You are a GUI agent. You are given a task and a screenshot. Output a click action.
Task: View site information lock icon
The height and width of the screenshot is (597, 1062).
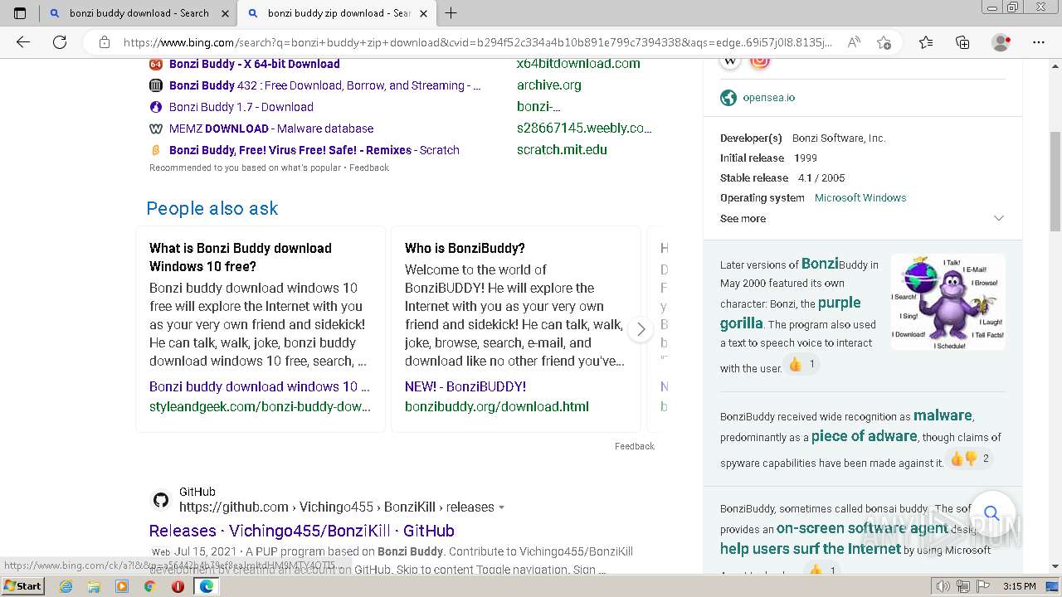104,42
